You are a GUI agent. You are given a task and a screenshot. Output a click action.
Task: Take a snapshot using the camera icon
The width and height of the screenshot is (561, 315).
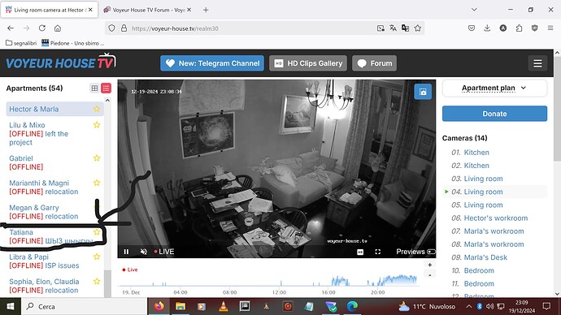click(x=423, y=92)
